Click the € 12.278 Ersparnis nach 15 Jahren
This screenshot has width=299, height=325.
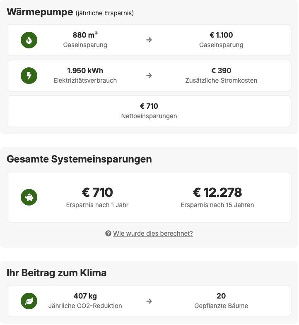[217, 193]
